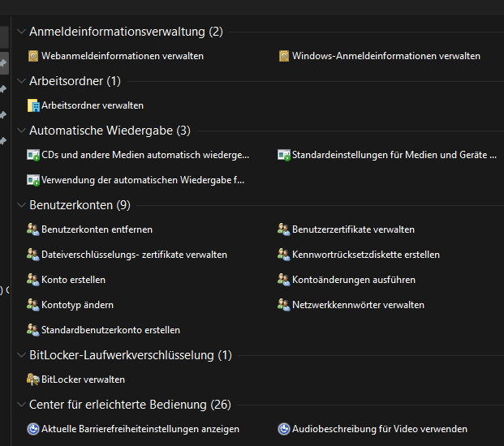
Task: Click icon for CDs und andere Medien automatisch wiedergeben
Action: [x=33, y=155]
